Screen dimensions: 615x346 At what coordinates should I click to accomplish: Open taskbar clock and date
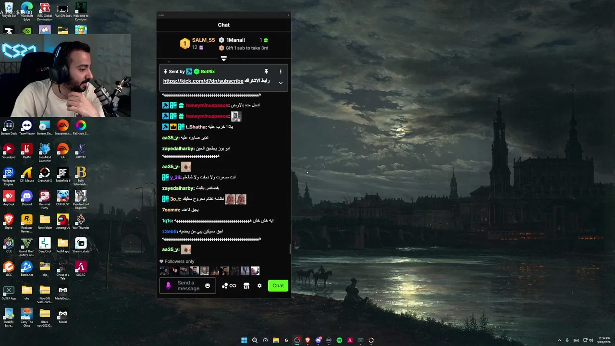(x=604, y=340)
